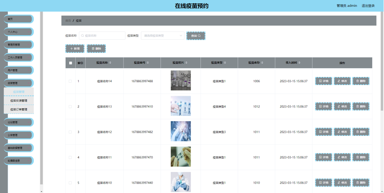Open 详情 for 疫苗名称11

coord(323,157)
